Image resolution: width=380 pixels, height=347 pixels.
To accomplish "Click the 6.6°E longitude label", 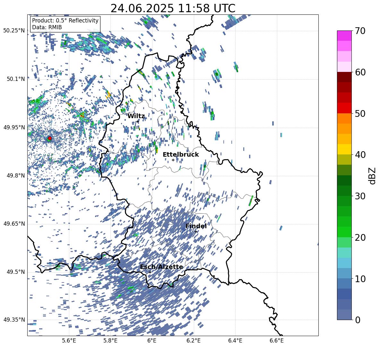I will tap(277, 341).
